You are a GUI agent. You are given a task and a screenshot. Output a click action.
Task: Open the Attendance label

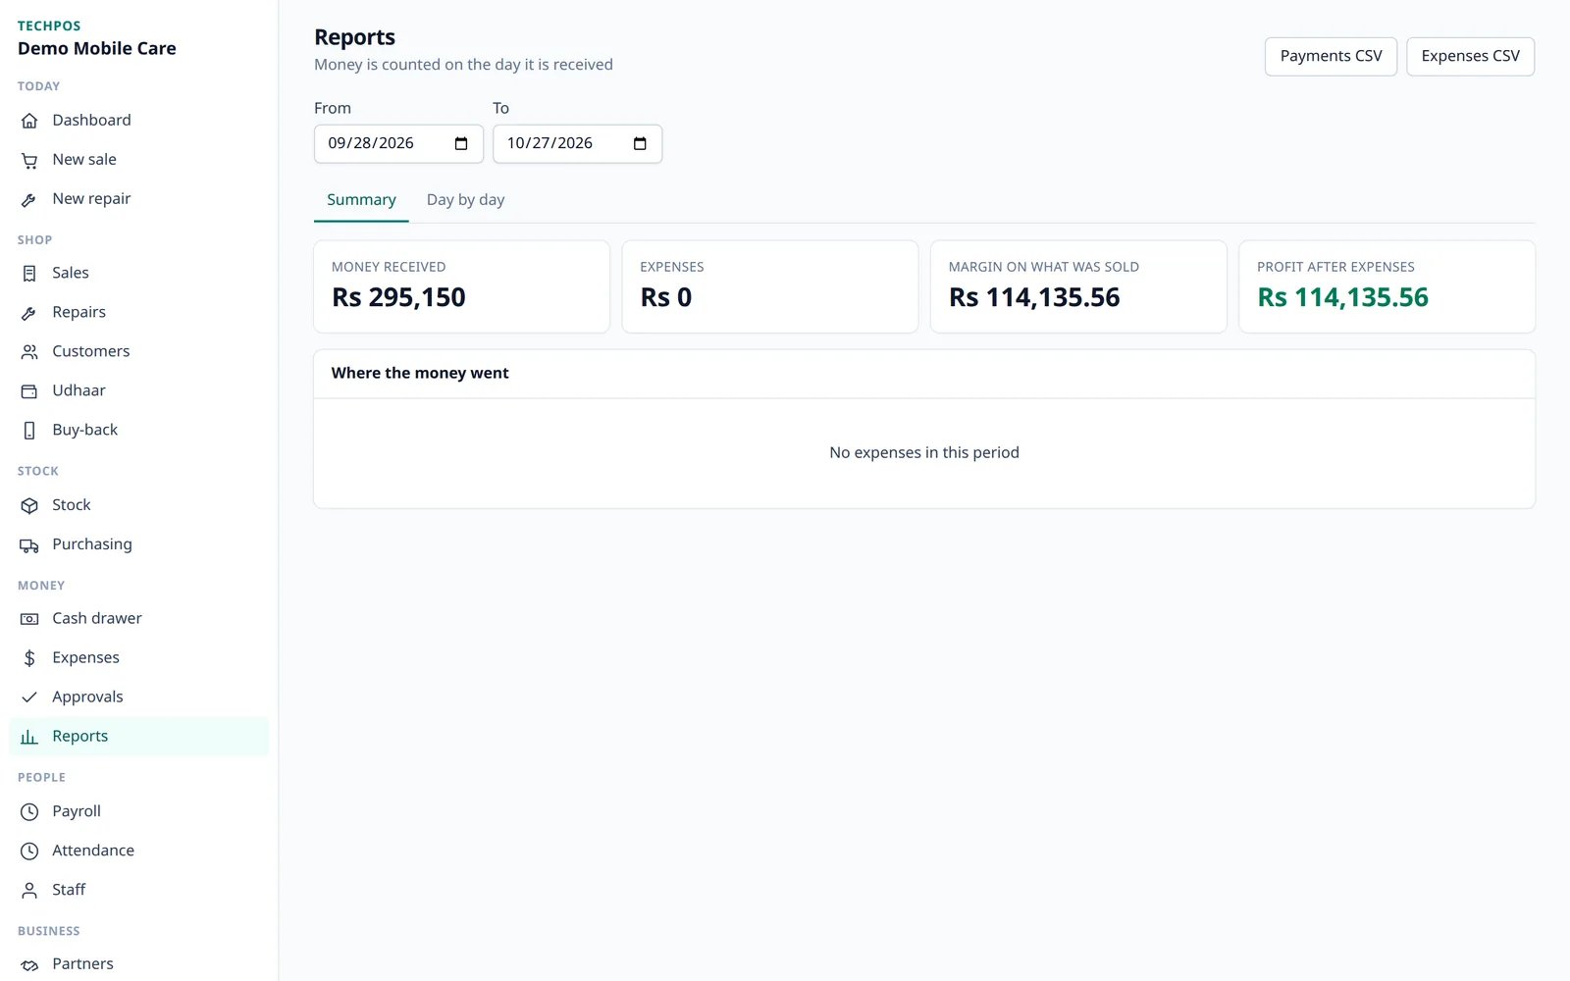point(93,852)
